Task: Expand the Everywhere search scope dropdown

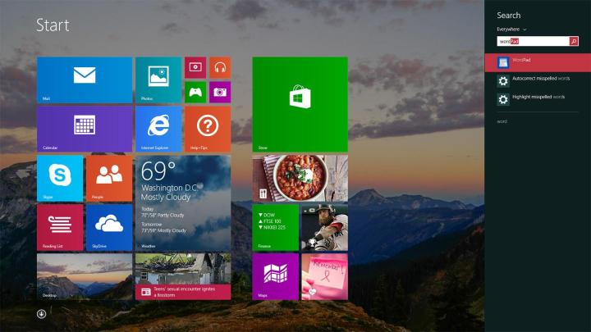Action: [x=511, y=29]
